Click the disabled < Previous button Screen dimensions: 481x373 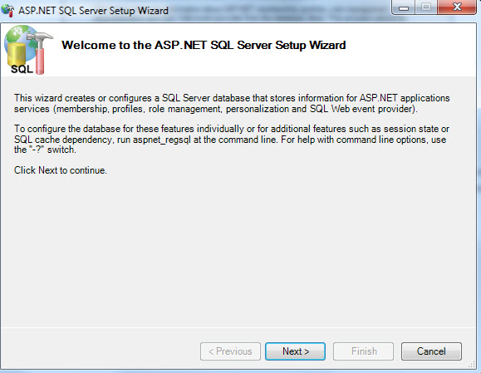(x=230, y=351)
